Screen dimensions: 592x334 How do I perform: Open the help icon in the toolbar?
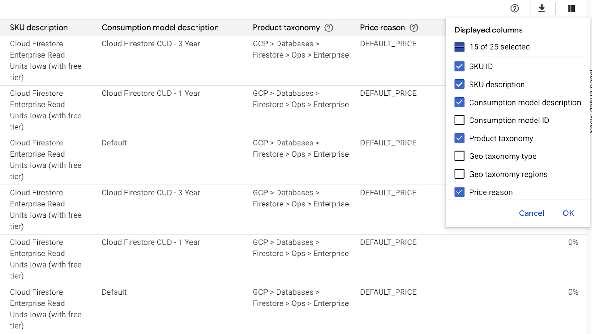tap(514, 9)
